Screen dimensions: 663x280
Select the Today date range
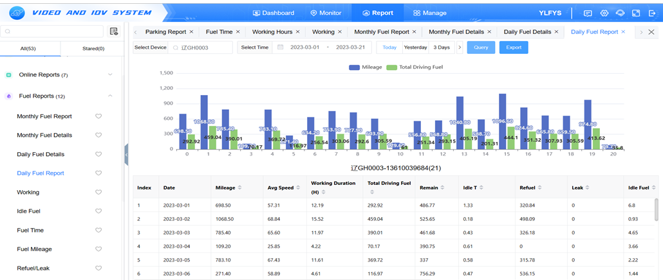[x=389, y=48]
